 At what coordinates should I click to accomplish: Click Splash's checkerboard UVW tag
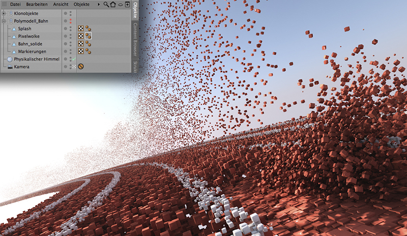81,28
